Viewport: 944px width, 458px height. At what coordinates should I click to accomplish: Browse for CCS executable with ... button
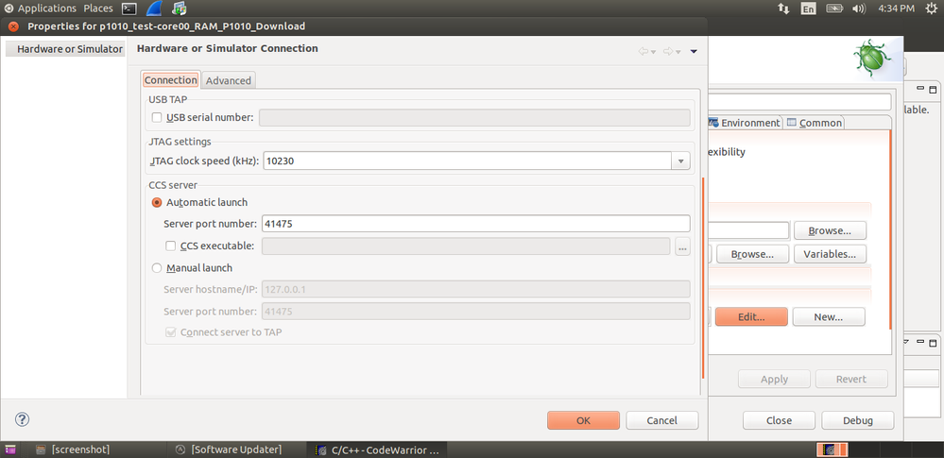(x=682, y=246)
